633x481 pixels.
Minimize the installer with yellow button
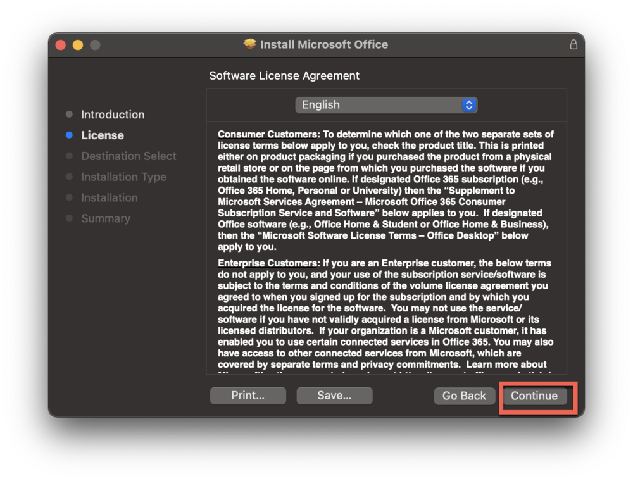pyautogui.click(x=78, y=45)
